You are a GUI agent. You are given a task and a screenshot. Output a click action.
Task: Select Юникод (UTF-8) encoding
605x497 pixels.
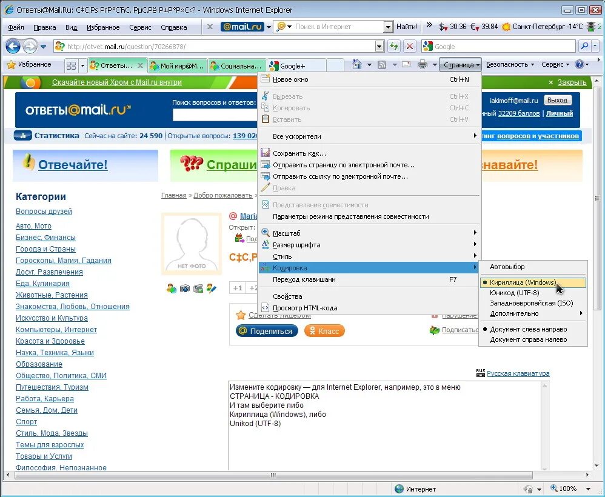point(533,293)
